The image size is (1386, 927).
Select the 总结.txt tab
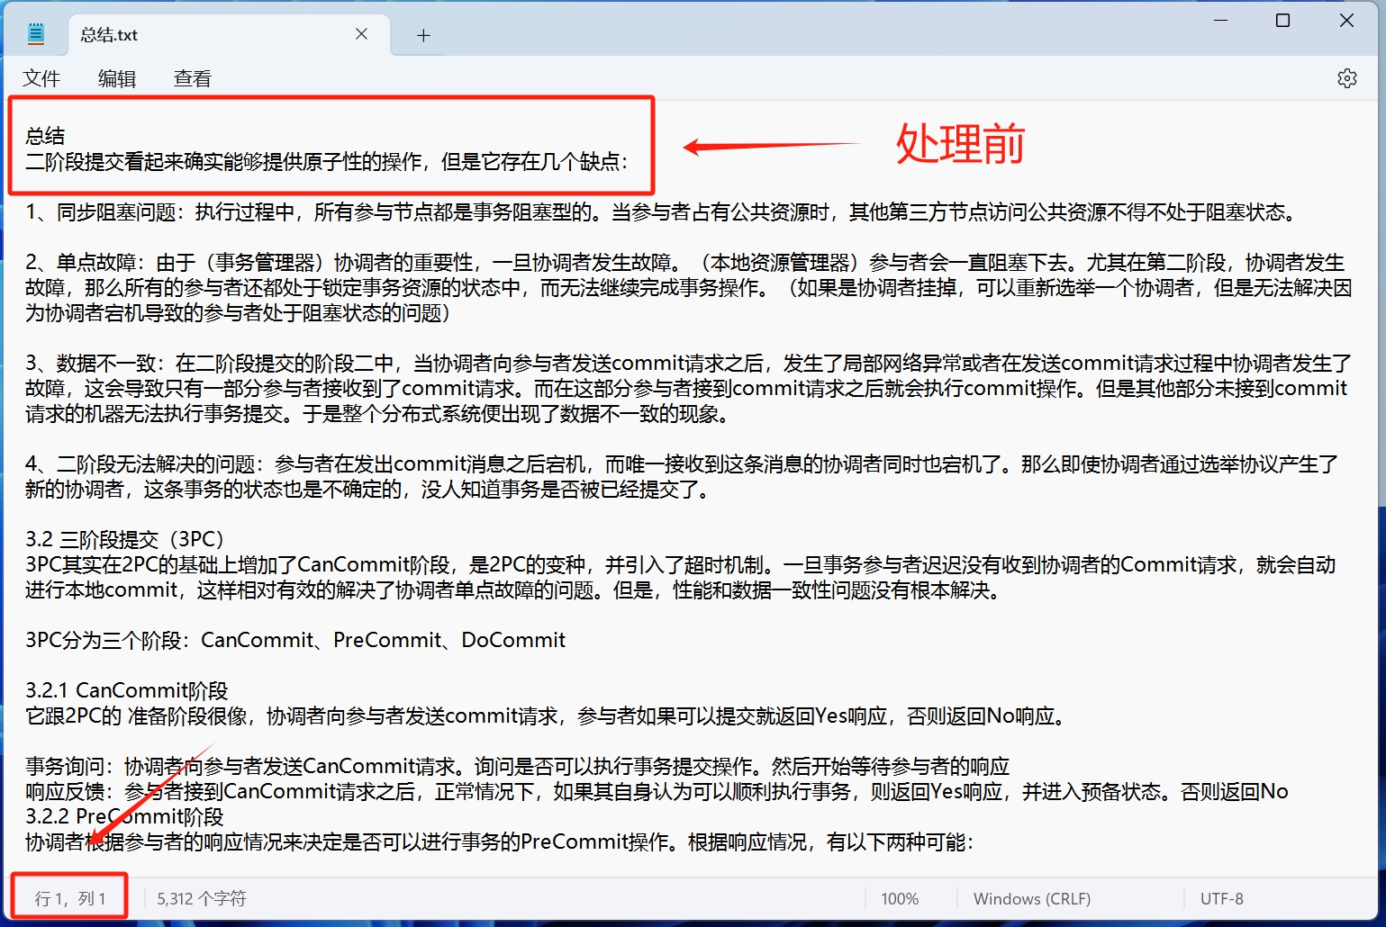180,34
